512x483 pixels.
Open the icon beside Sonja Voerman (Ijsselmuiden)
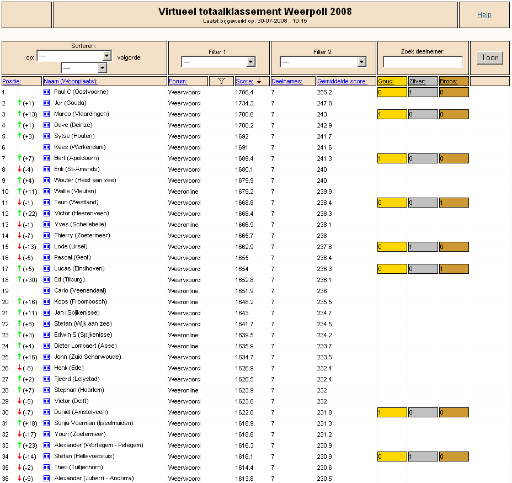[x=47, y=423]
